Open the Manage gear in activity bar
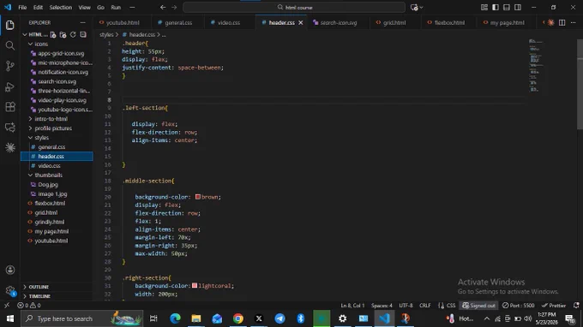This screenshot has width=583, height=327. tap(10, 291)
